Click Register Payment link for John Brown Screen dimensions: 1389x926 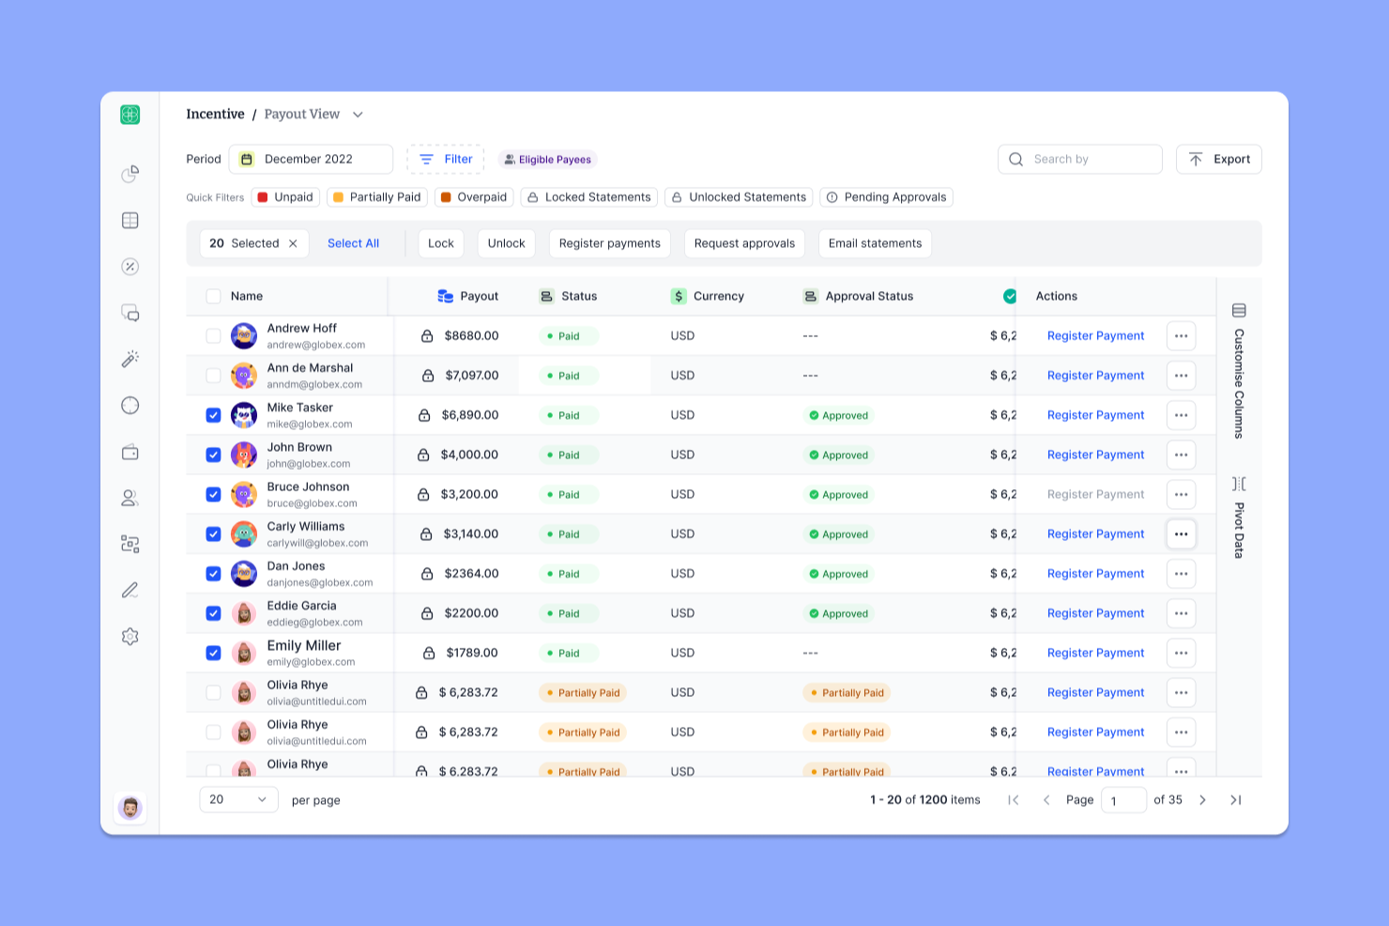(1095, 455)
